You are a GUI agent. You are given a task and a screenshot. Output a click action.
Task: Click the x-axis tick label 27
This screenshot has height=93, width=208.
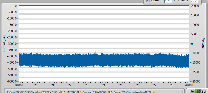click(155, 85)
